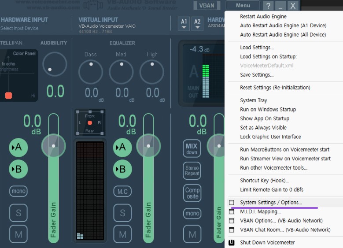This screenshot has height=248, width=343.
Task: Open the A1 output device dropdown
Action: 184,24
